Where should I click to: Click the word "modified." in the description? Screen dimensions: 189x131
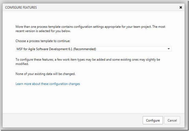(x=22, y=64)
